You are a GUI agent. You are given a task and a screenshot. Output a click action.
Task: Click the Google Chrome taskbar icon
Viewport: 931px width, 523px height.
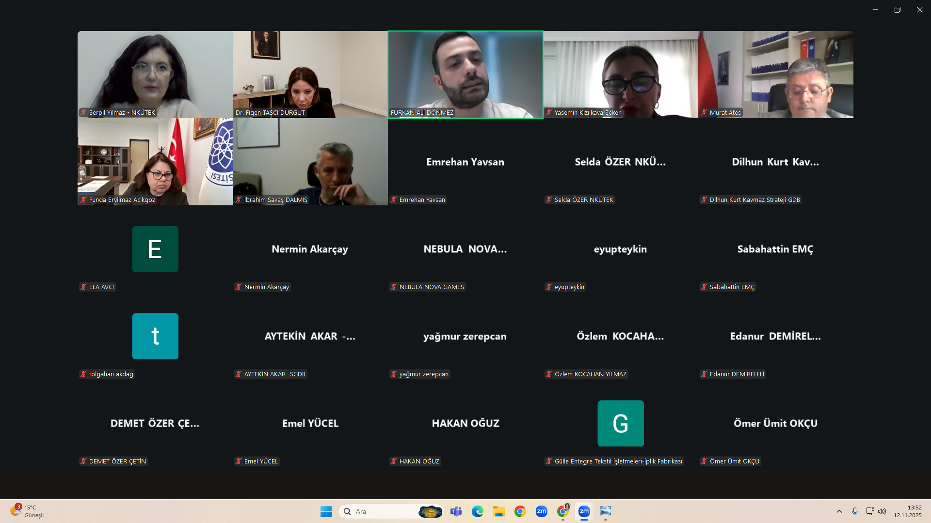pos(520,511)
